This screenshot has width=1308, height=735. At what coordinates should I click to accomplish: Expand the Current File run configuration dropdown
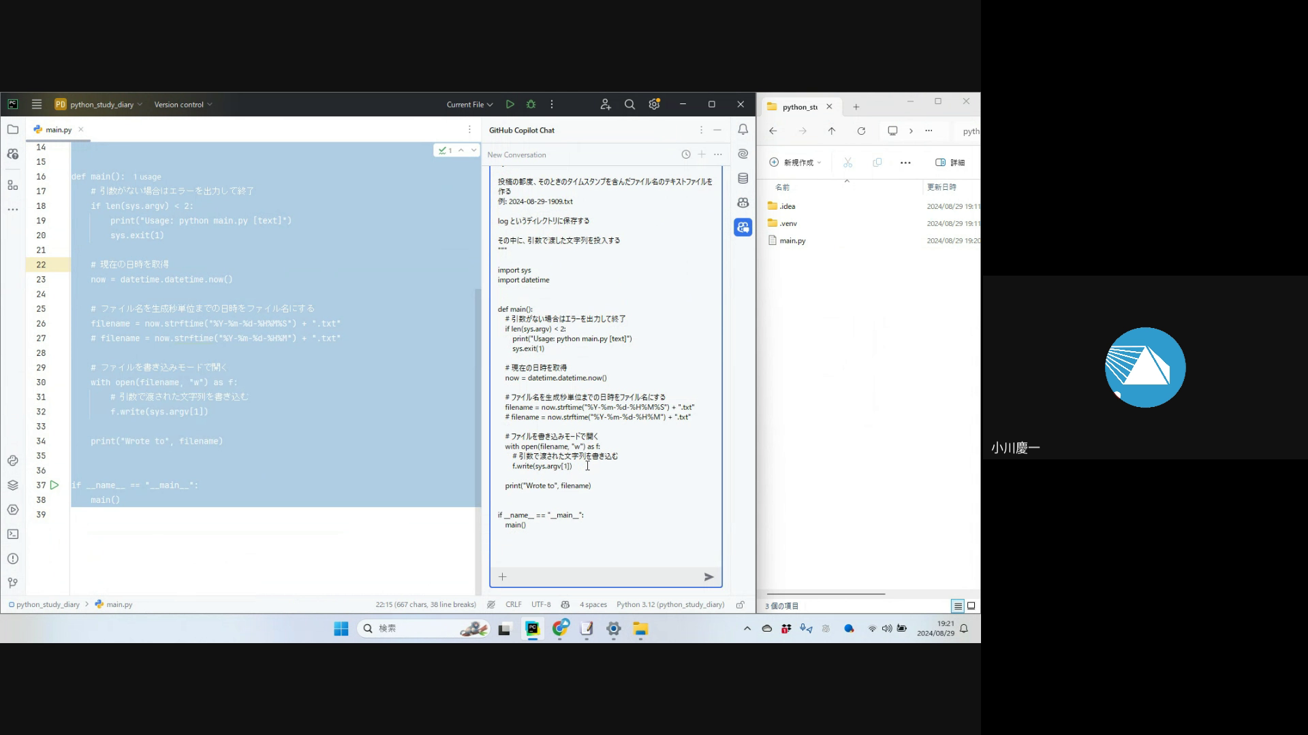tap(469, 104)
